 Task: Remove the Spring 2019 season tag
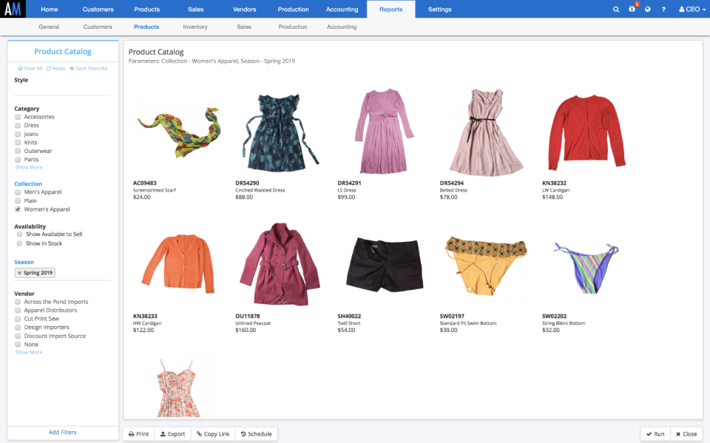pos(19,273)
